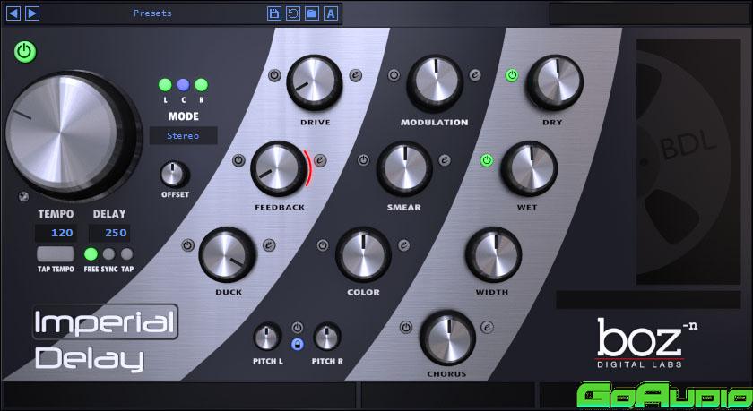
Task: Load the previous preset with left arrow
Action: click(x=13, y=13)
